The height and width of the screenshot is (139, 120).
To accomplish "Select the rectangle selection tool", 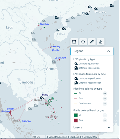I will coord(74,42).
